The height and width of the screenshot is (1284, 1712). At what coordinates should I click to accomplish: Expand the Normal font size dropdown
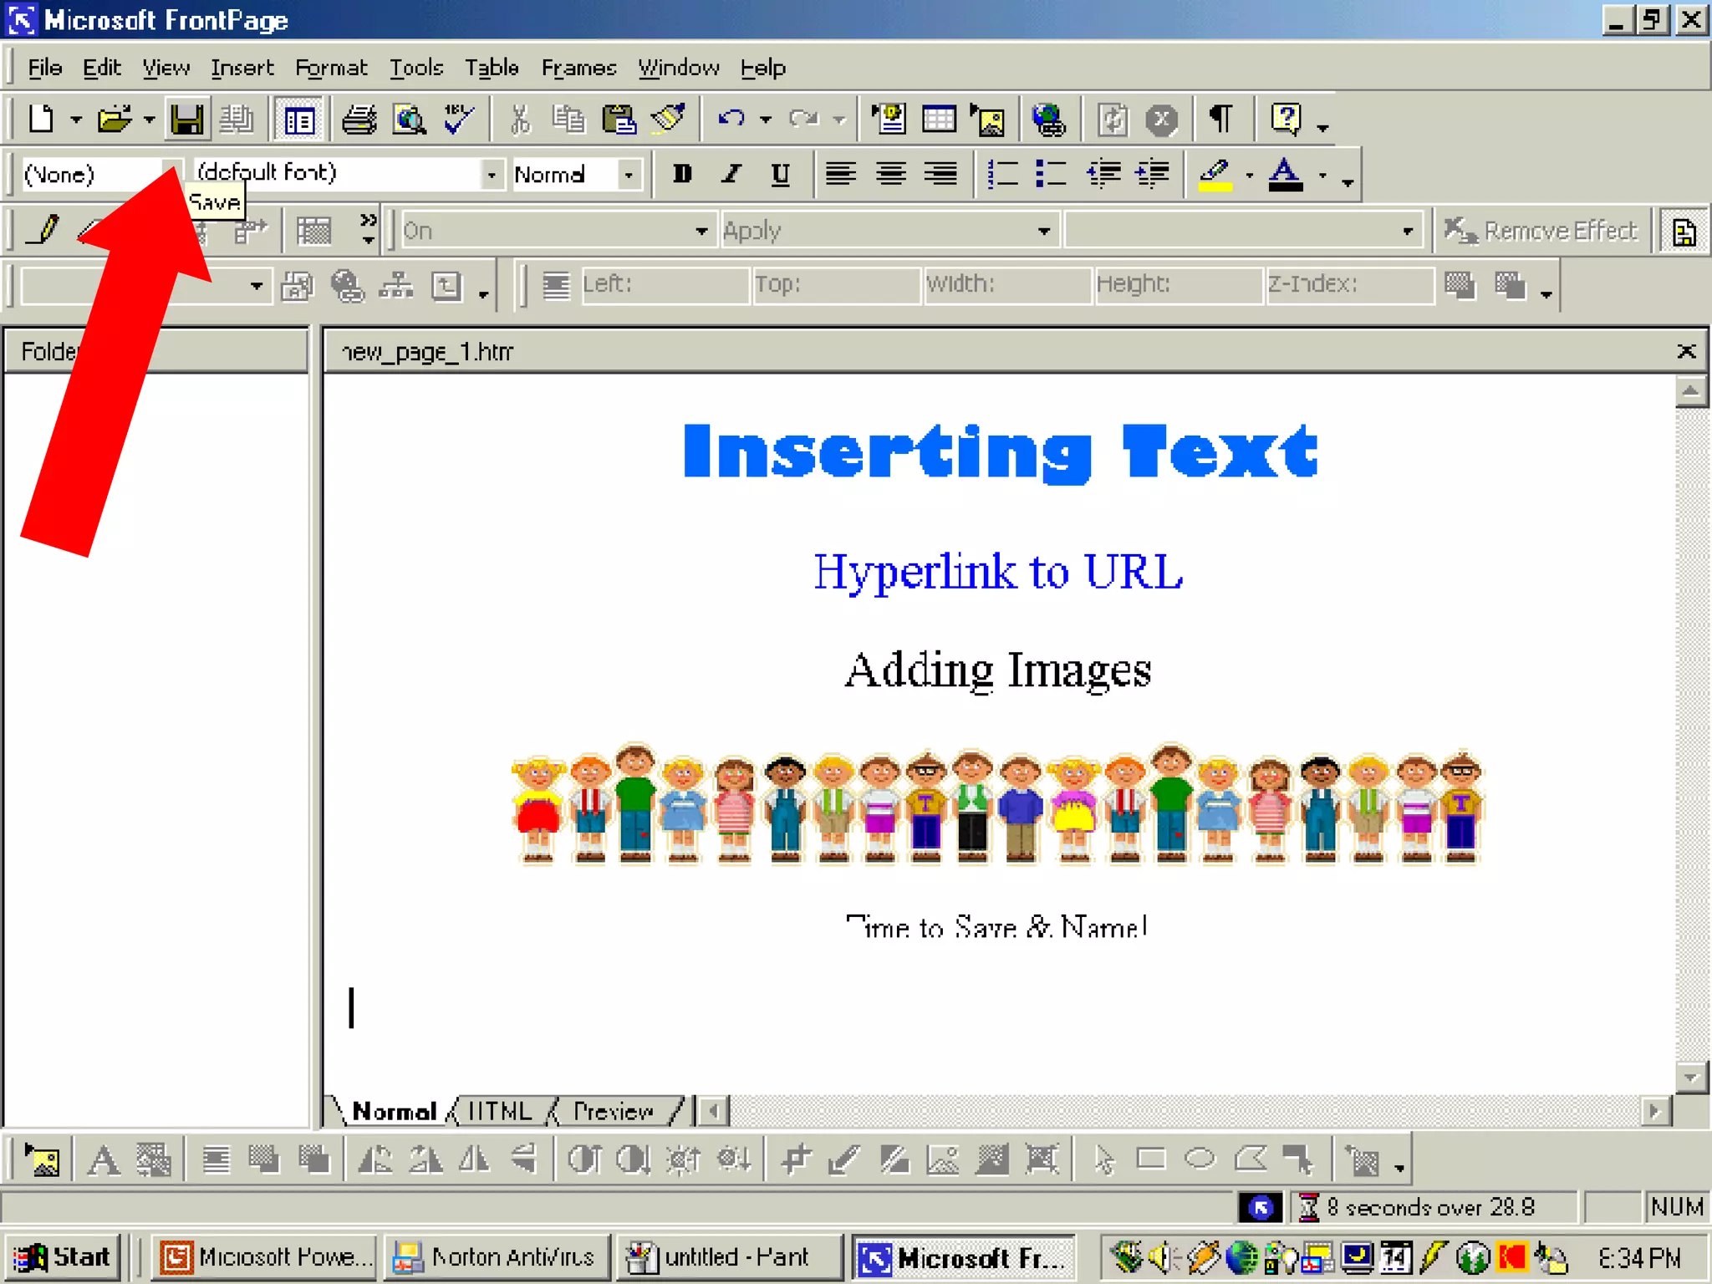629,174
